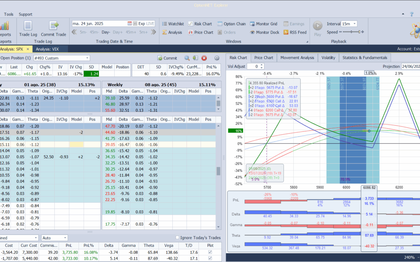Click the LIVE button
This screenshot has height=262, width=420.
coord(150,24)
